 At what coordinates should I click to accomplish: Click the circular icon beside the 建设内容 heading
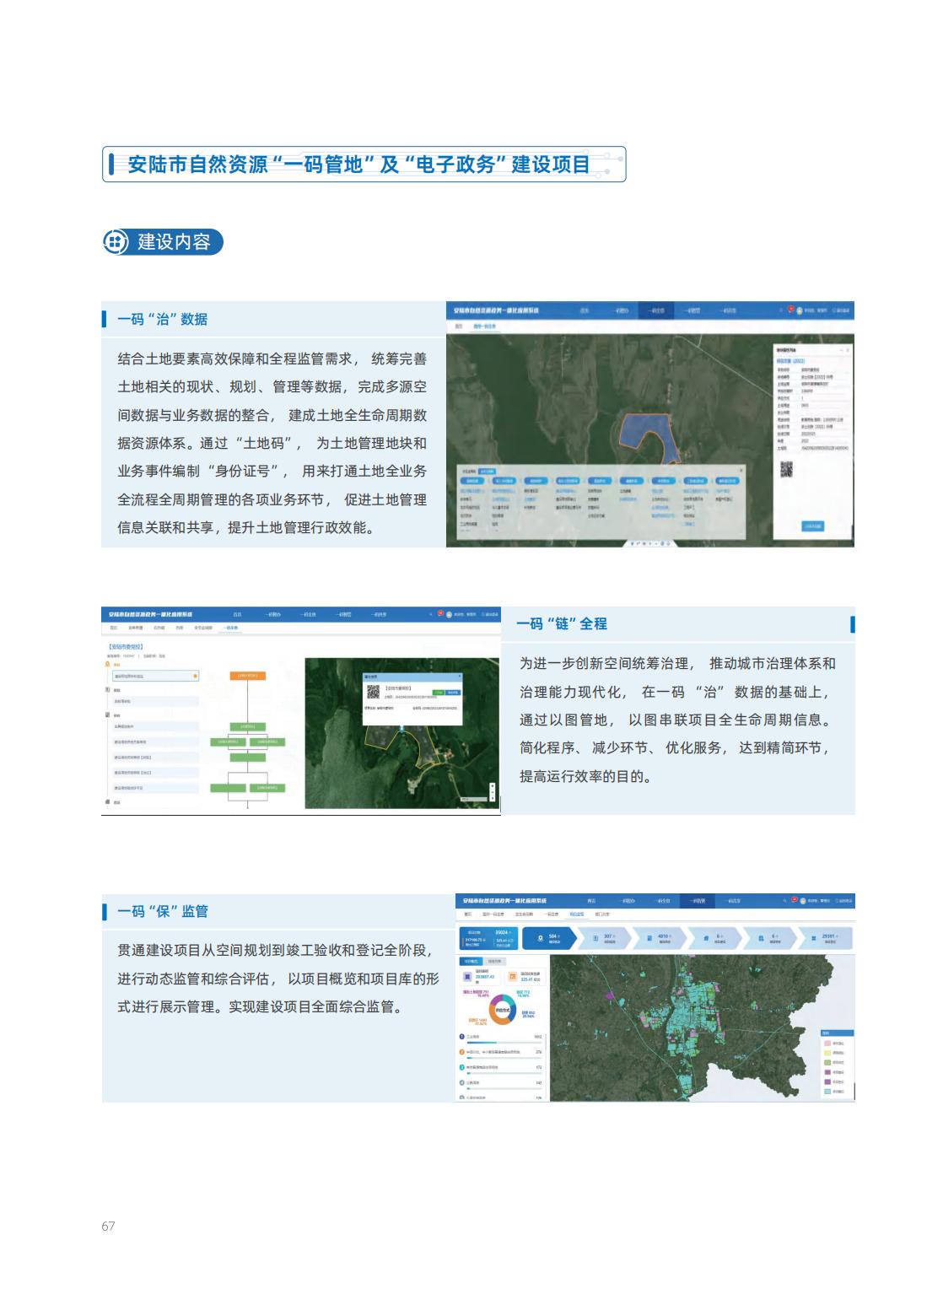[116, 242]
